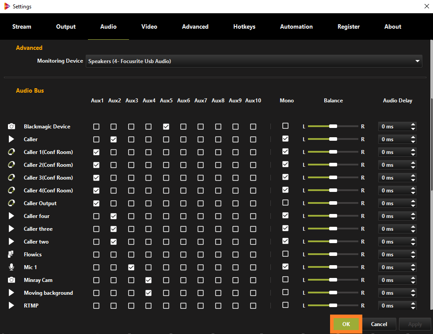
Task: Check Aux6 for Moving background
Action: 183,293
